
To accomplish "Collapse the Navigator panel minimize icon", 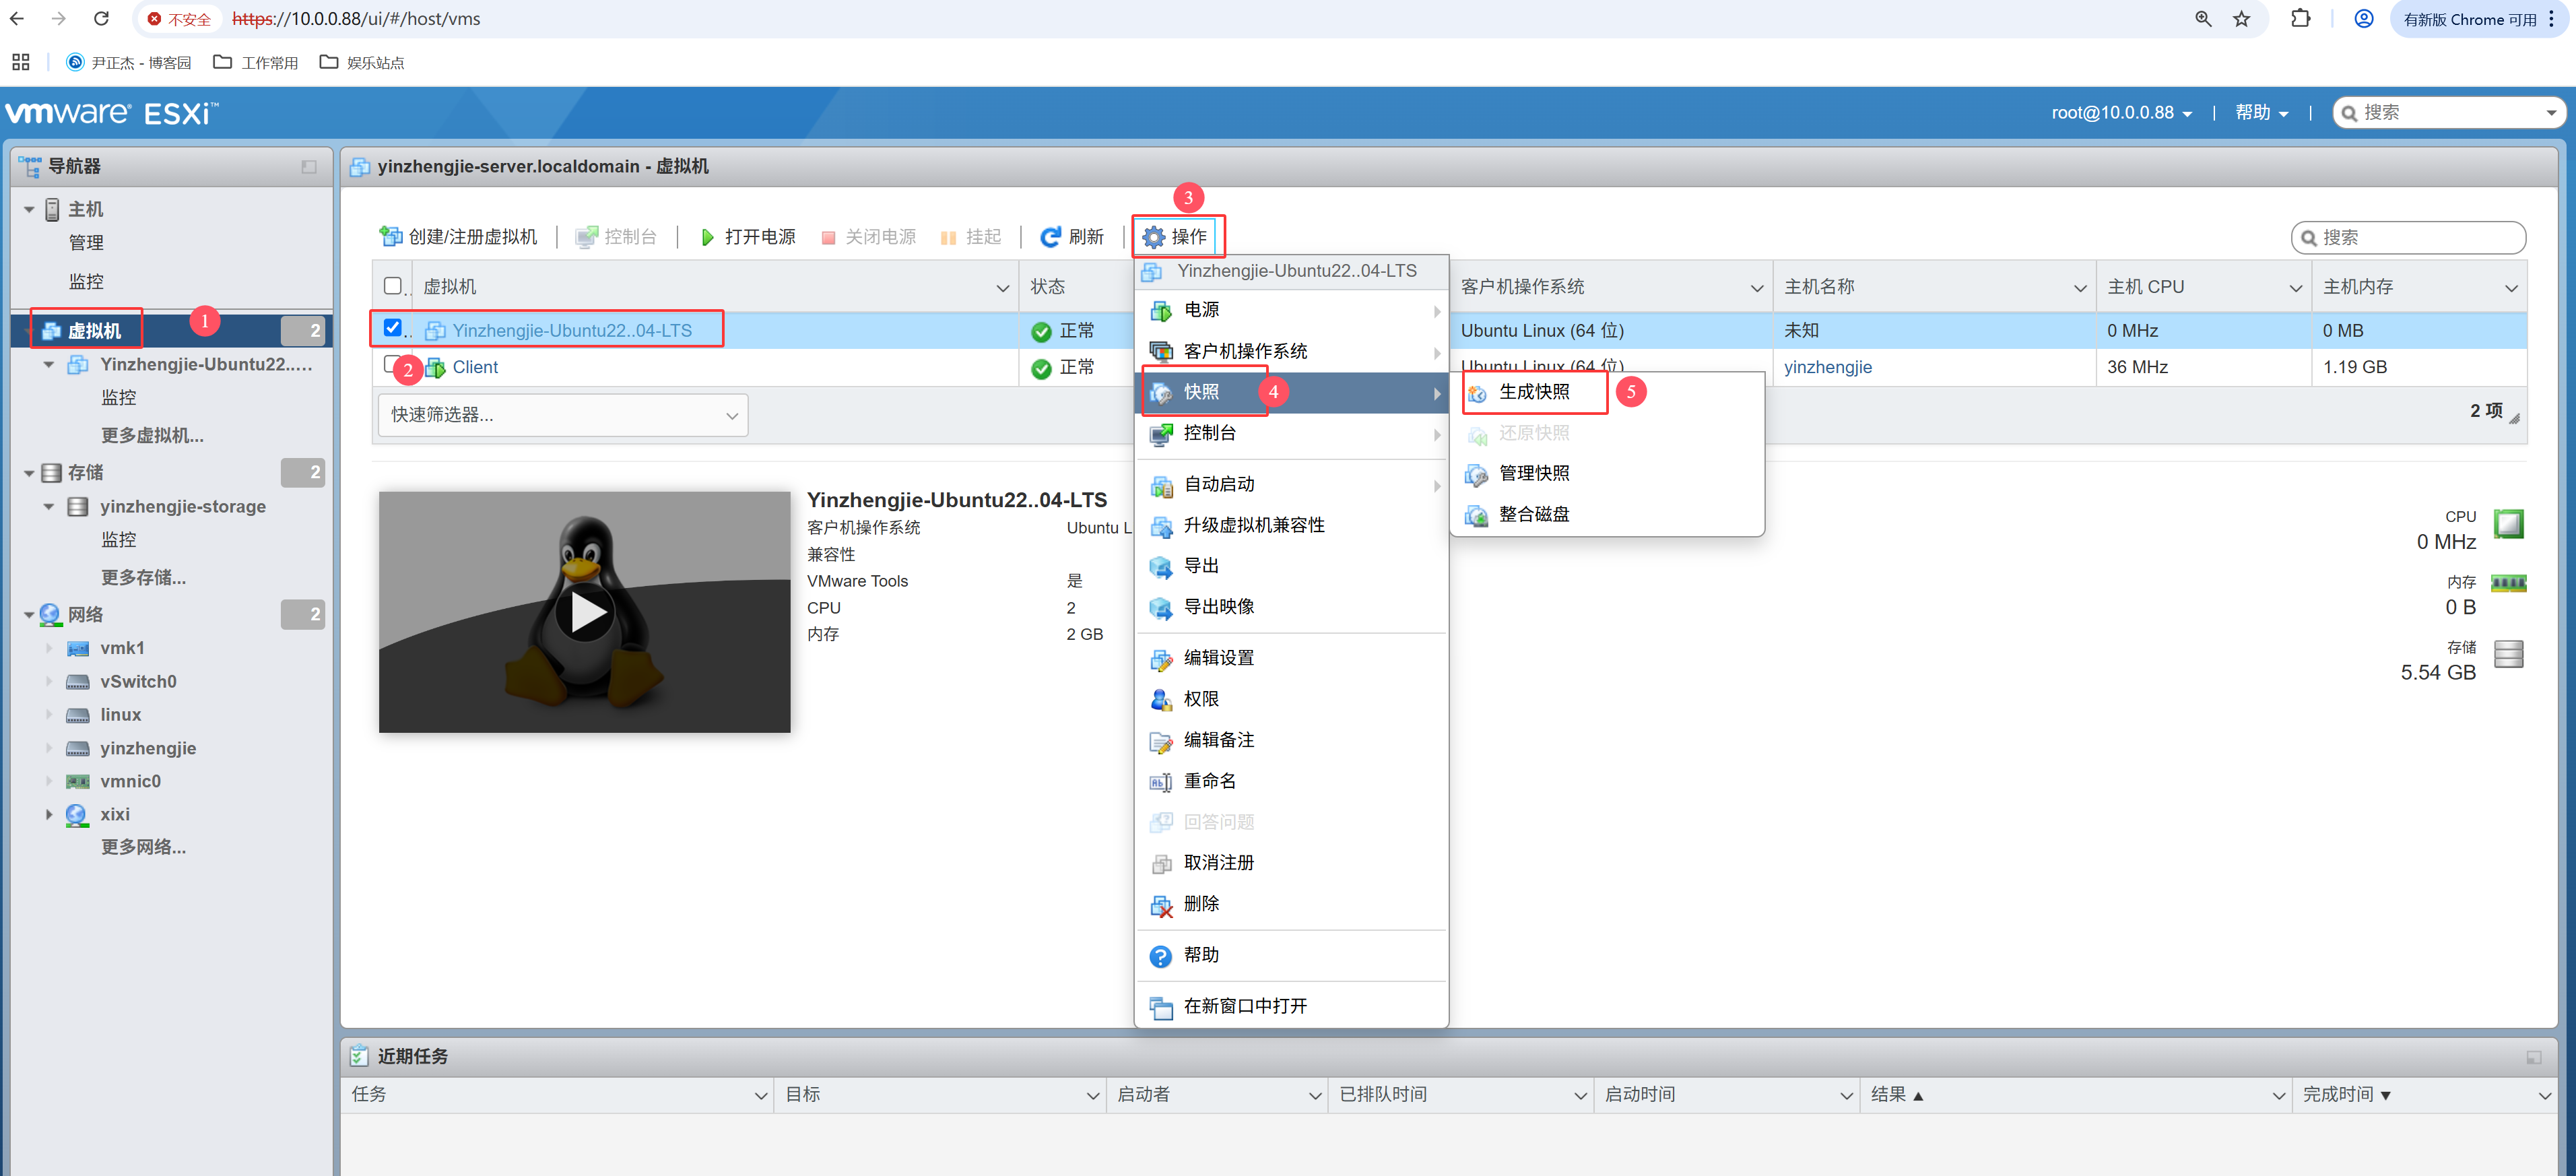I will (x=309, y=167).
